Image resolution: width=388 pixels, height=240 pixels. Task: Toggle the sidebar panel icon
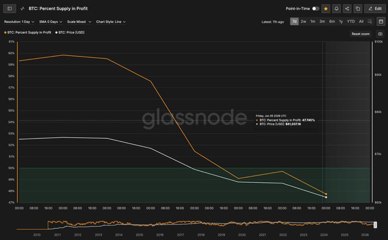[10, 9]
